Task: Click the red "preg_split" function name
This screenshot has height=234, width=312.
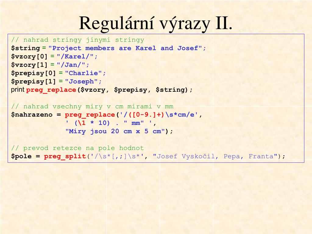Action: coord(65,157)
